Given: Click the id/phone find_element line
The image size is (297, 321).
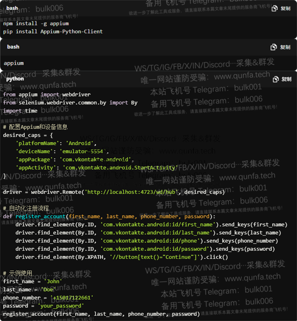Looking at the screenshot, I should click(147, 241).
